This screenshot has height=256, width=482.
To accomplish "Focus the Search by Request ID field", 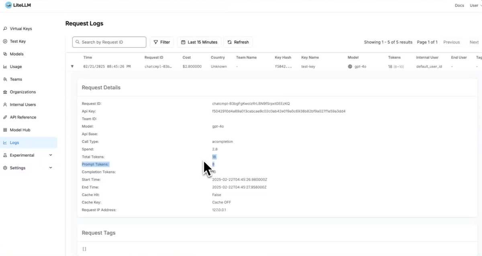I will (x=109, y=42).
